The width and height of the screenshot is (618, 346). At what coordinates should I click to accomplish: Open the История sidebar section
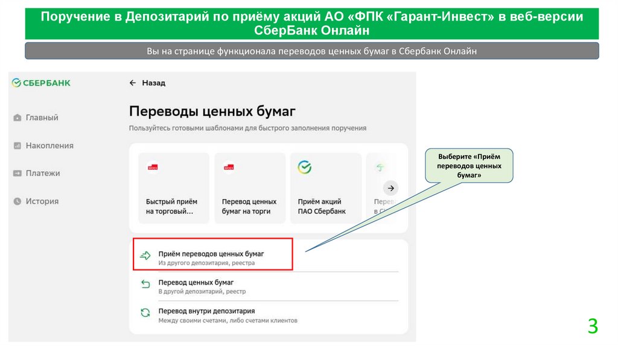(42, 201)
